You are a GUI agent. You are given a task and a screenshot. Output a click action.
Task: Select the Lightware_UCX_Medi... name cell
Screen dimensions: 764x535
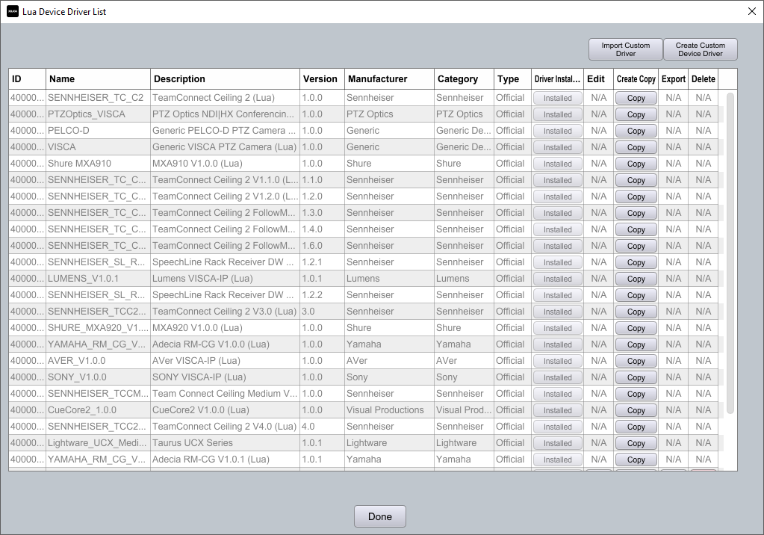(99, 443)
